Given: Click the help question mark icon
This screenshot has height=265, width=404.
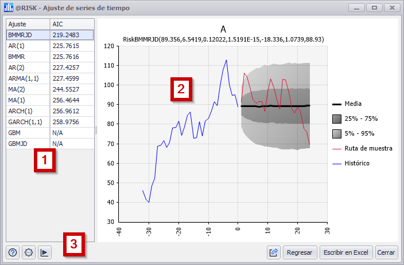Looking at the screenshot, I should [13, 252].
